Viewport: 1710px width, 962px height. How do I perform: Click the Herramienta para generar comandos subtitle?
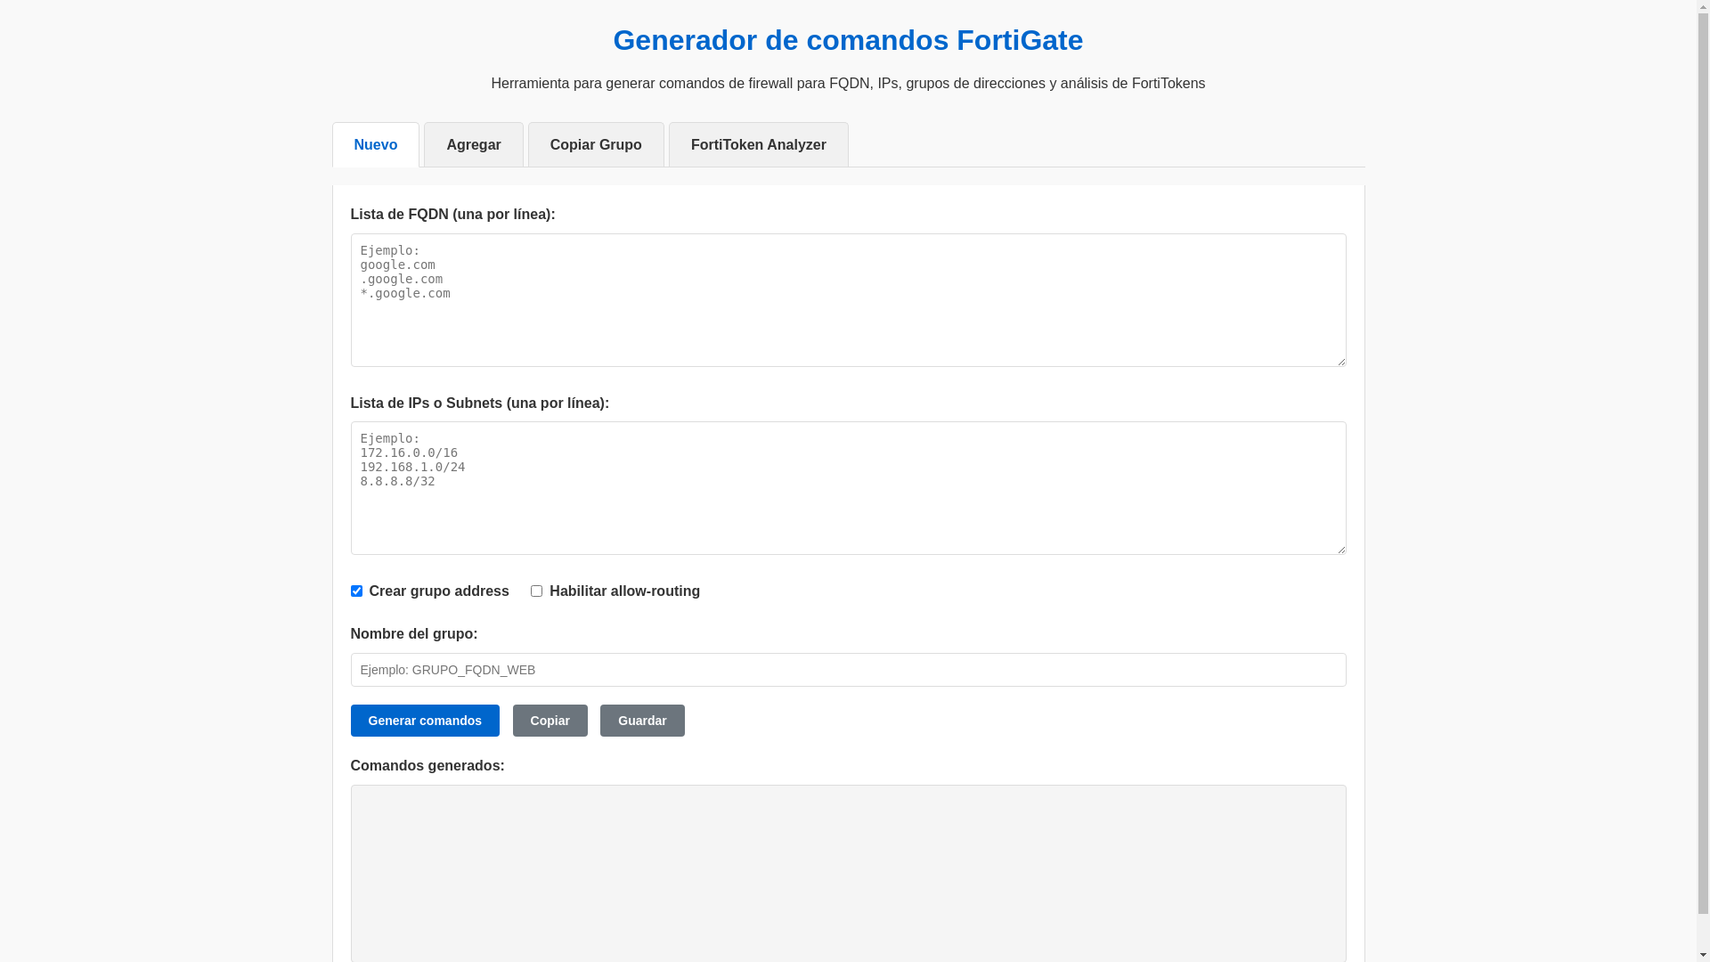pos(848,84)
